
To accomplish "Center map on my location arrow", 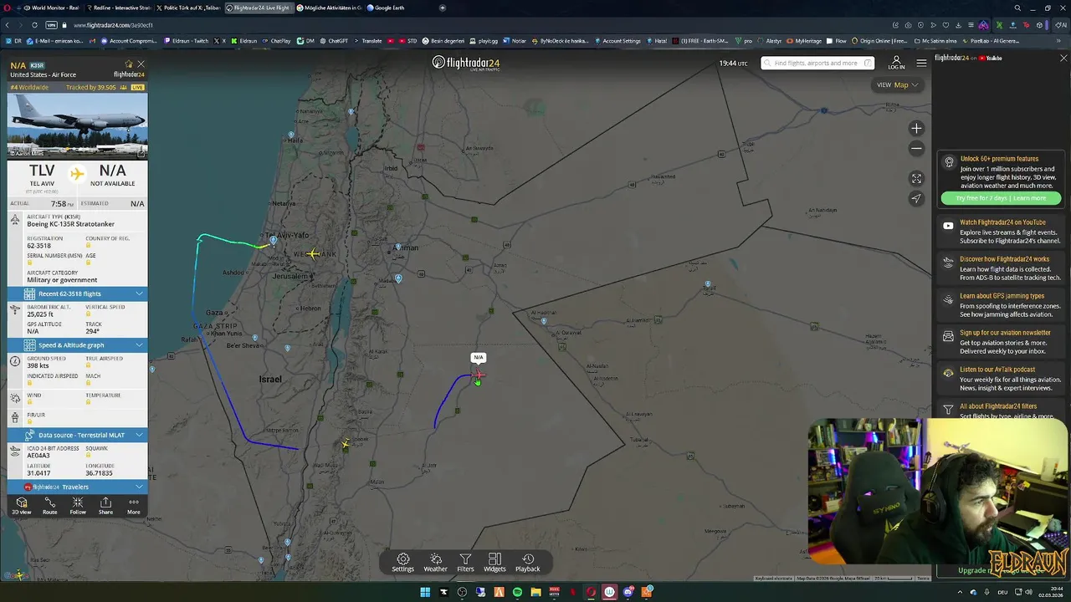I will click(916, 198).
